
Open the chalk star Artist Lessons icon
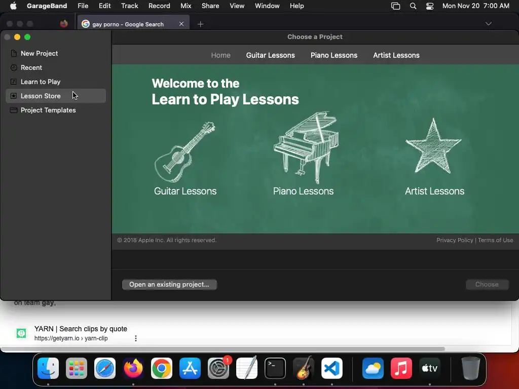click(433, 146)
